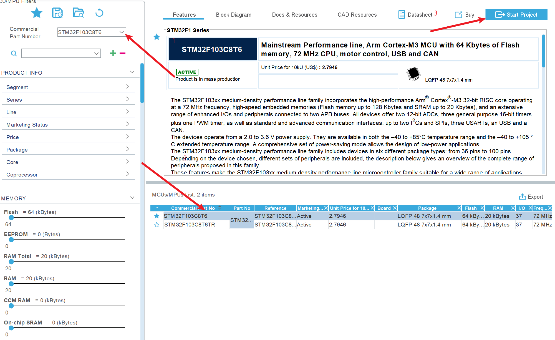Remove the Marketing column with its X
Image resolution: width=555 pixels, height=340 pixels.
point(326,208)
